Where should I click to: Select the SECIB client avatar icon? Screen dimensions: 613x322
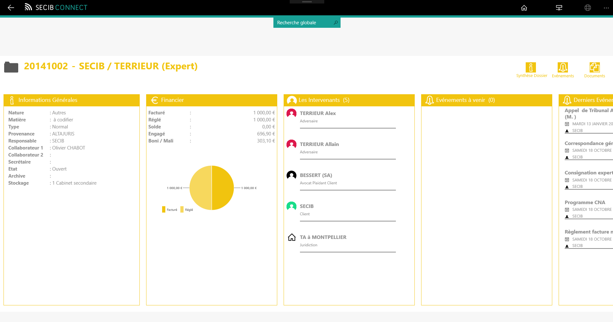pyautogui.click(x=291, y=206)
